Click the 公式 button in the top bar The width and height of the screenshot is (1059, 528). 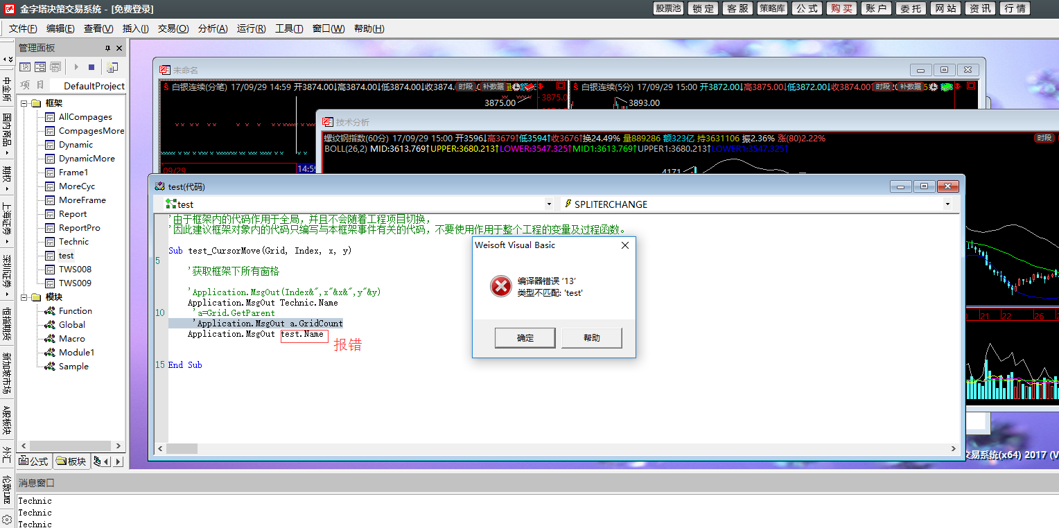807,8
